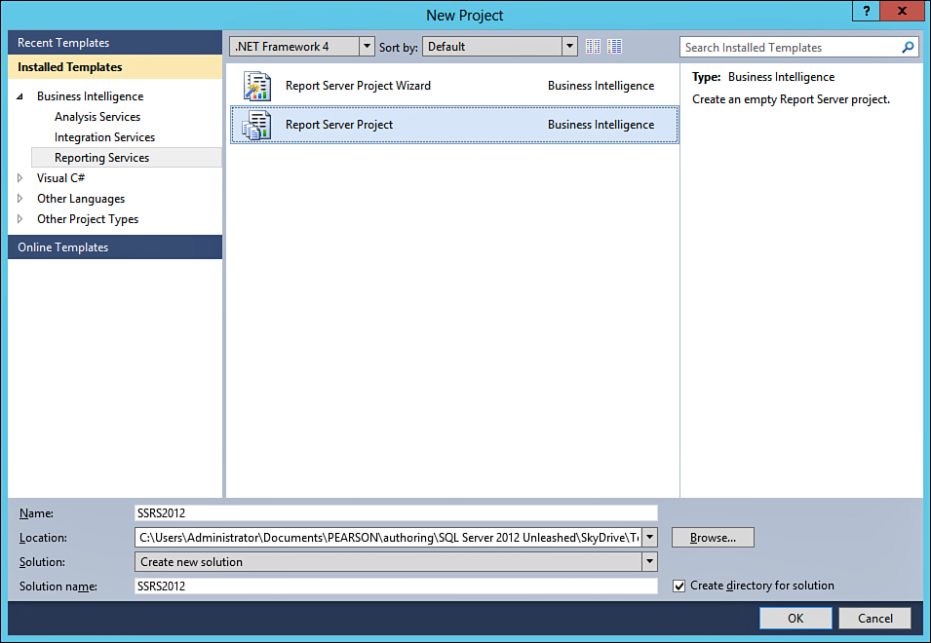Expand the Visual C# tree node
This screenshot has height=643, width=931.
point(21,178)
